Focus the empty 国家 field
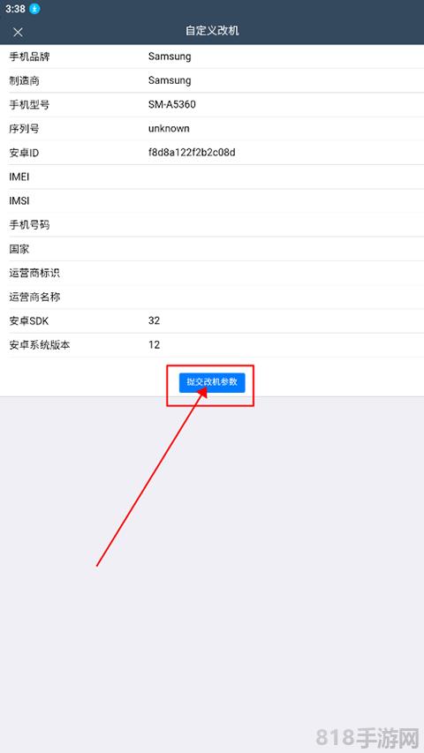The image size is (424, 753). point(285,249)
